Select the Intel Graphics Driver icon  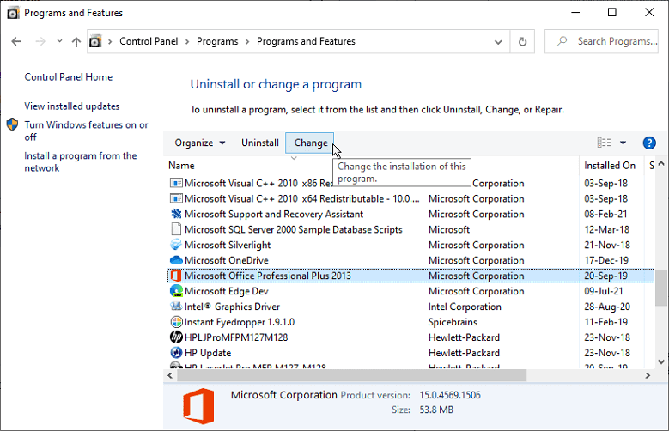click(176, 307)
